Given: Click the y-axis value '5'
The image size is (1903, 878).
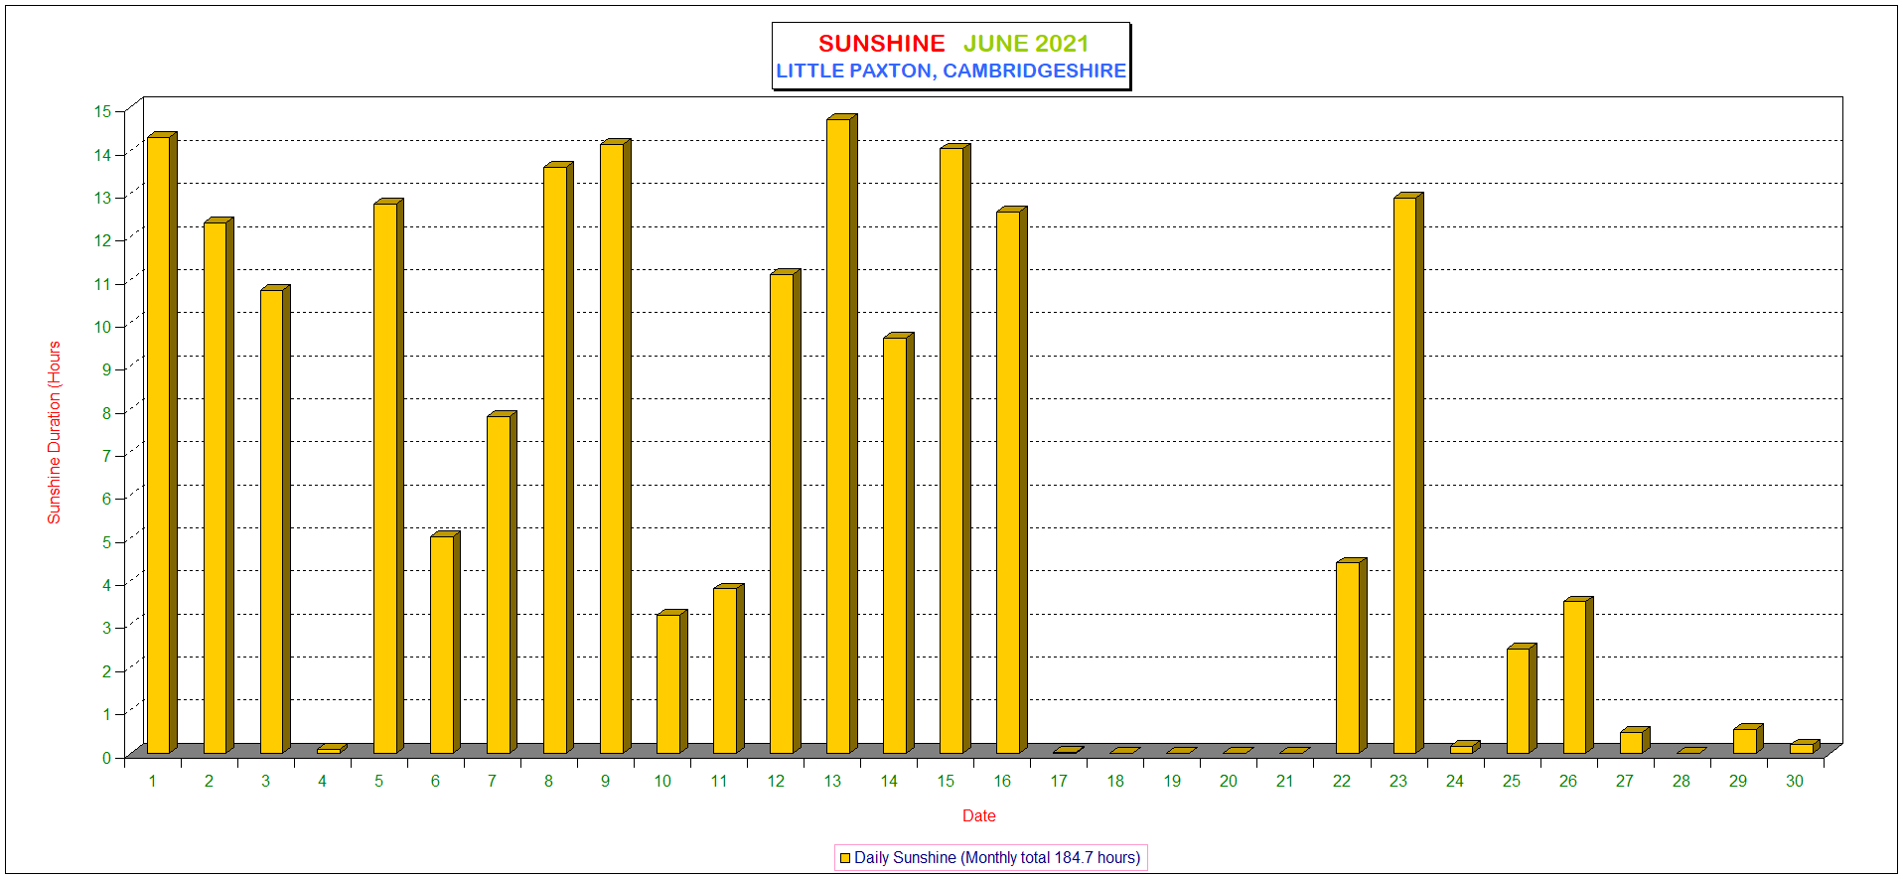Looking at the screenshot, I should pos(107,542).
